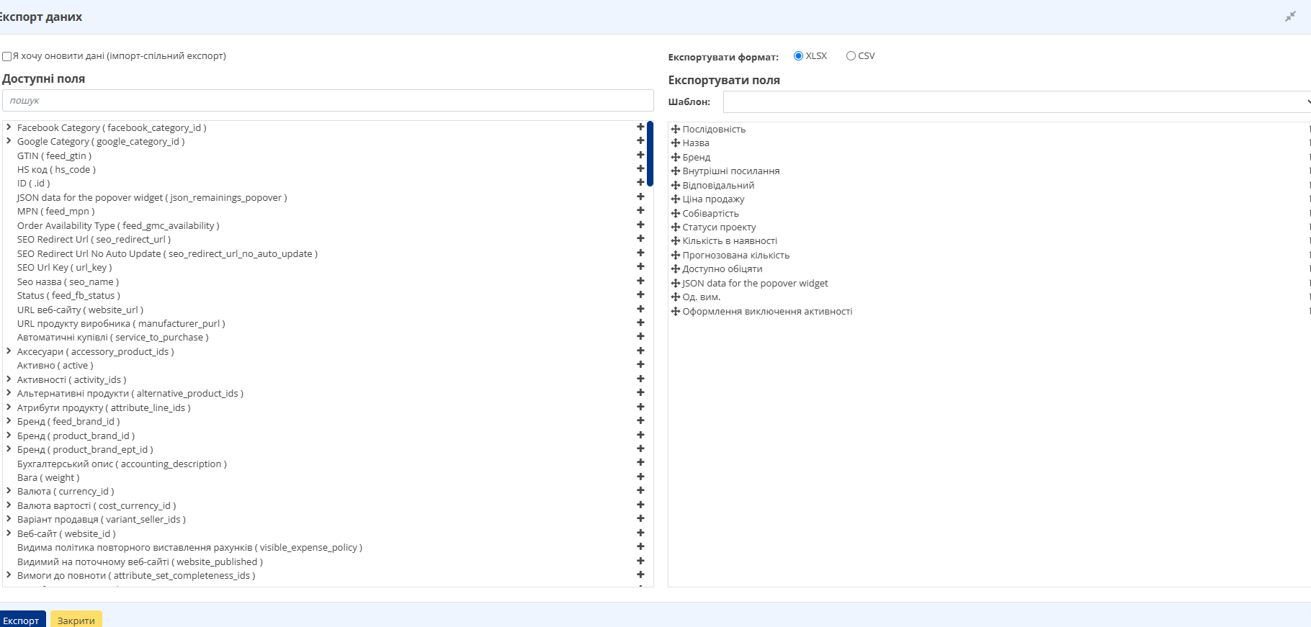Click 'Автоматичні купівлі ( service_to_purchase )' row

pyautogui.click(x=113, y=337)
